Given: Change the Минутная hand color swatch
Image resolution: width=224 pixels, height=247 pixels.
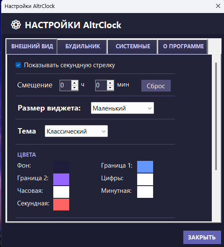Looking at the screenshot, I should coord(145,192).
